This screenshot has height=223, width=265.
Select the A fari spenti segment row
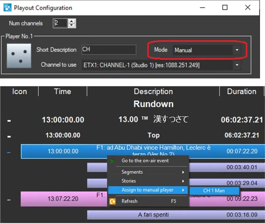[x=153, y=215]
